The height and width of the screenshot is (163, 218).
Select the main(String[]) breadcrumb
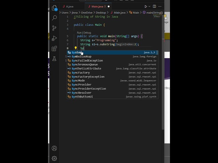[153, 13]
